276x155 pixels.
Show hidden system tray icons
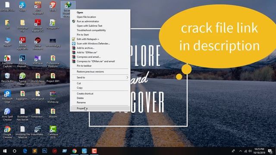pos(241,151)
